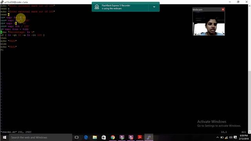The width and height of the screenshot is (251, 141).
Task: Launch Microsoft Edge from the taskbar
Action: click(86, 137)
